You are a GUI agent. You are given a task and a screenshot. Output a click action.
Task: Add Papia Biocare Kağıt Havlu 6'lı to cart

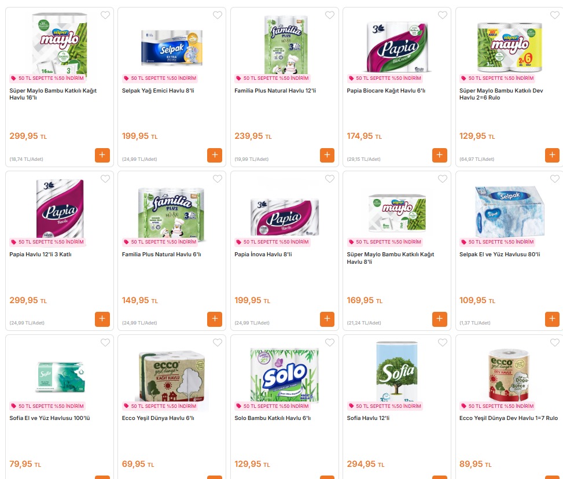(440, 155)
